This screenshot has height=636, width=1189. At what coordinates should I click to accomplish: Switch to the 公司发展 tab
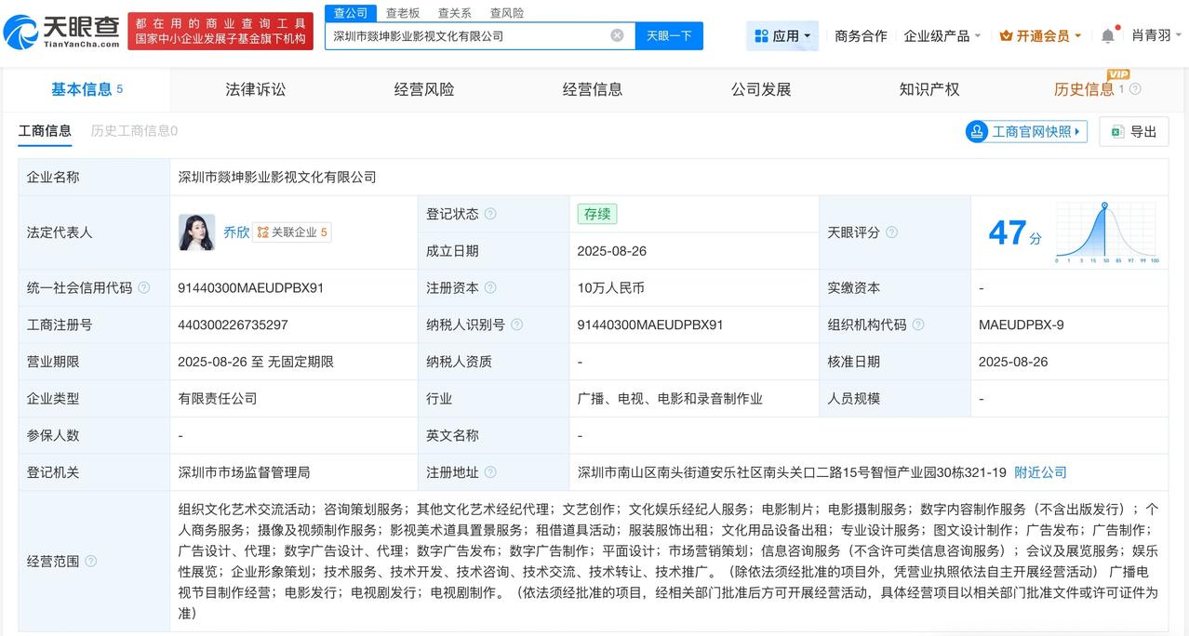click(761, 89)
